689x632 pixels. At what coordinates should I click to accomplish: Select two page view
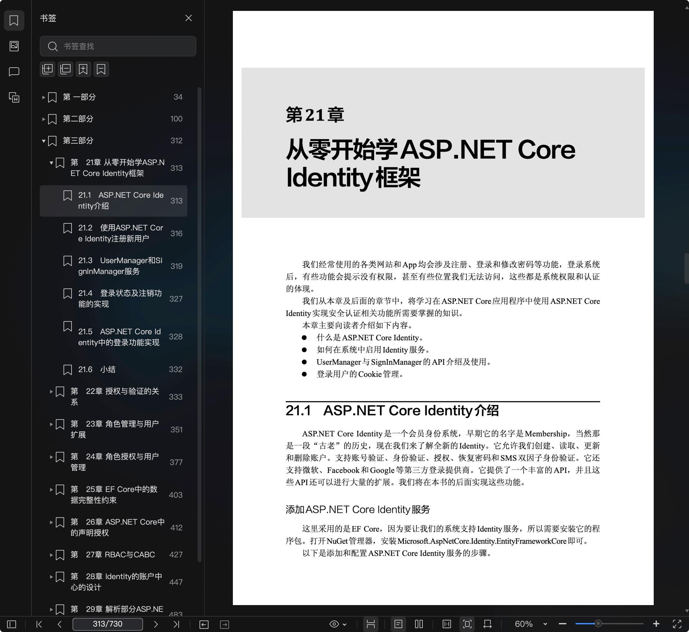(x=419, y=624)
